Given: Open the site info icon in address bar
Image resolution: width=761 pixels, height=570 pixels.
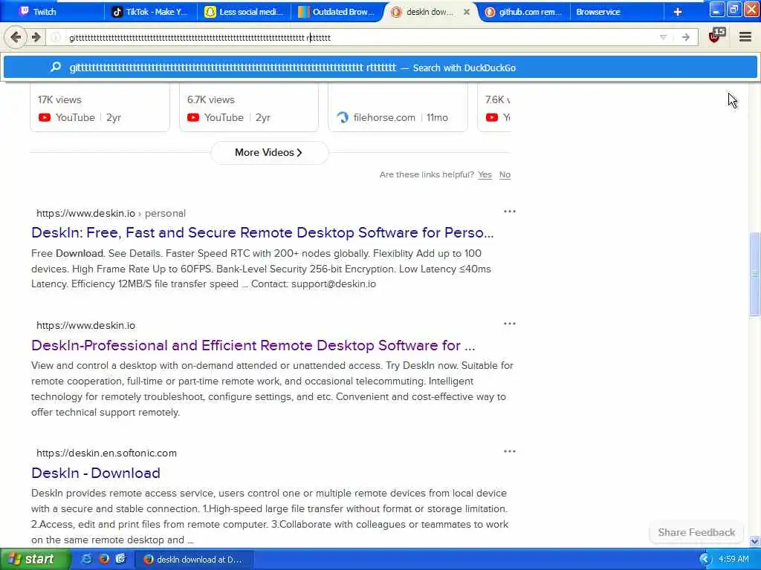Looking at the screenshot, I should [x=56, y=37].
